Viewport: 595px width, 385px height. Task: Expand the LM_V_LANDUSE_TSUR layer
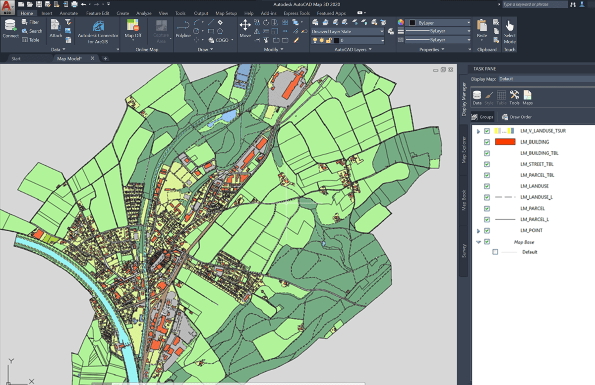478,131
